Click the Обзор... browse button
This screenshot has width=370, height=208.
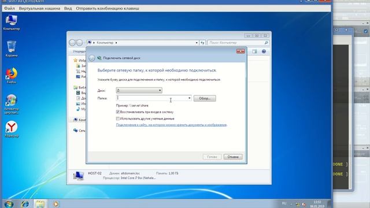point(205,98)
